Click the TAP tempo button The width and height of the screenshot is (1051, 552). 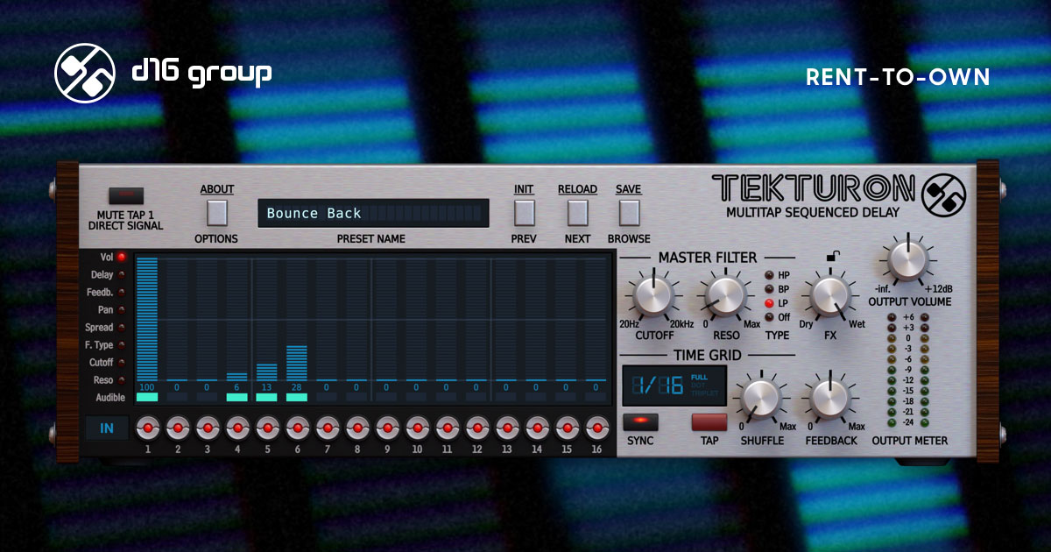click(709, 421)
